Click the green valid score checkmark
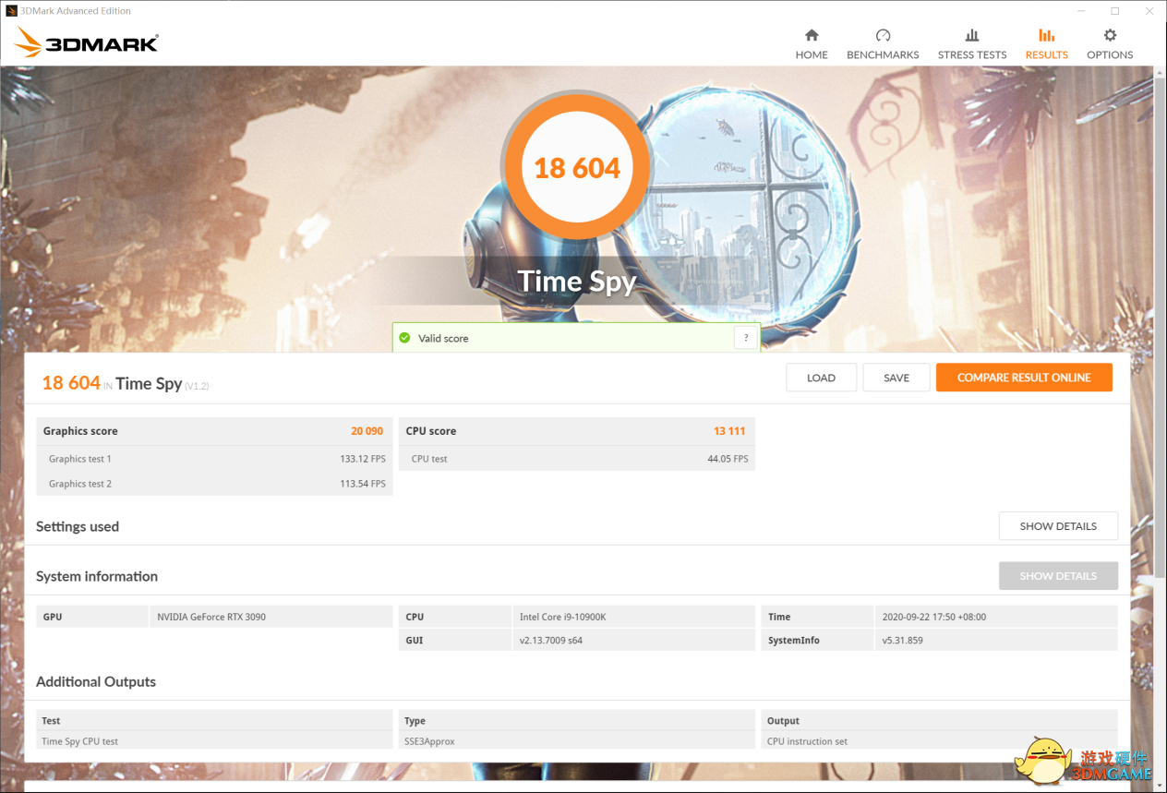The height and width of the screenshot is (793, 1167). click(x=404, y=338)
